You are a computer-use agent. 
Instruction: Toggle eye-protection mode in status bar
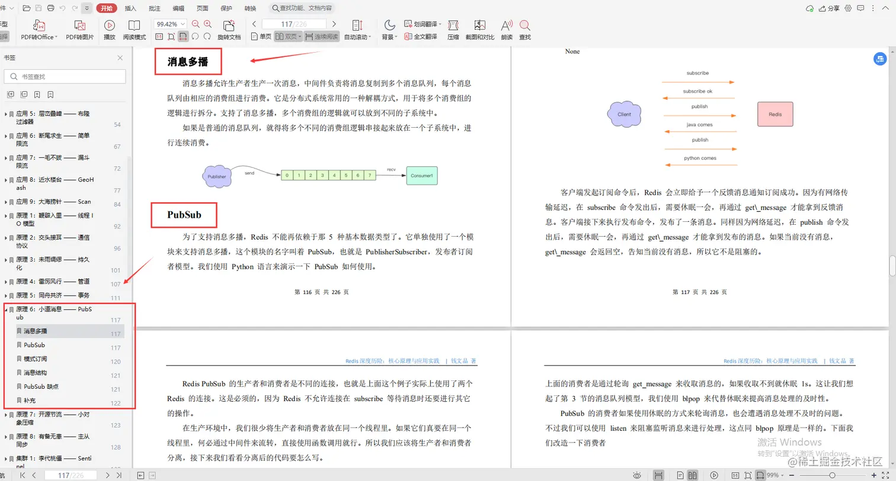638,474
